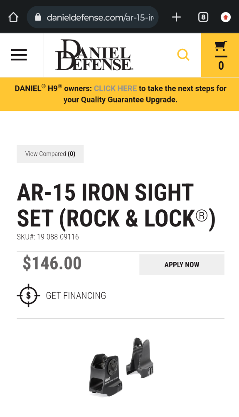Select the AR-15 Iron Sight Set title
Viewport: 239px width, 417px height.
(x=116, y=206)
